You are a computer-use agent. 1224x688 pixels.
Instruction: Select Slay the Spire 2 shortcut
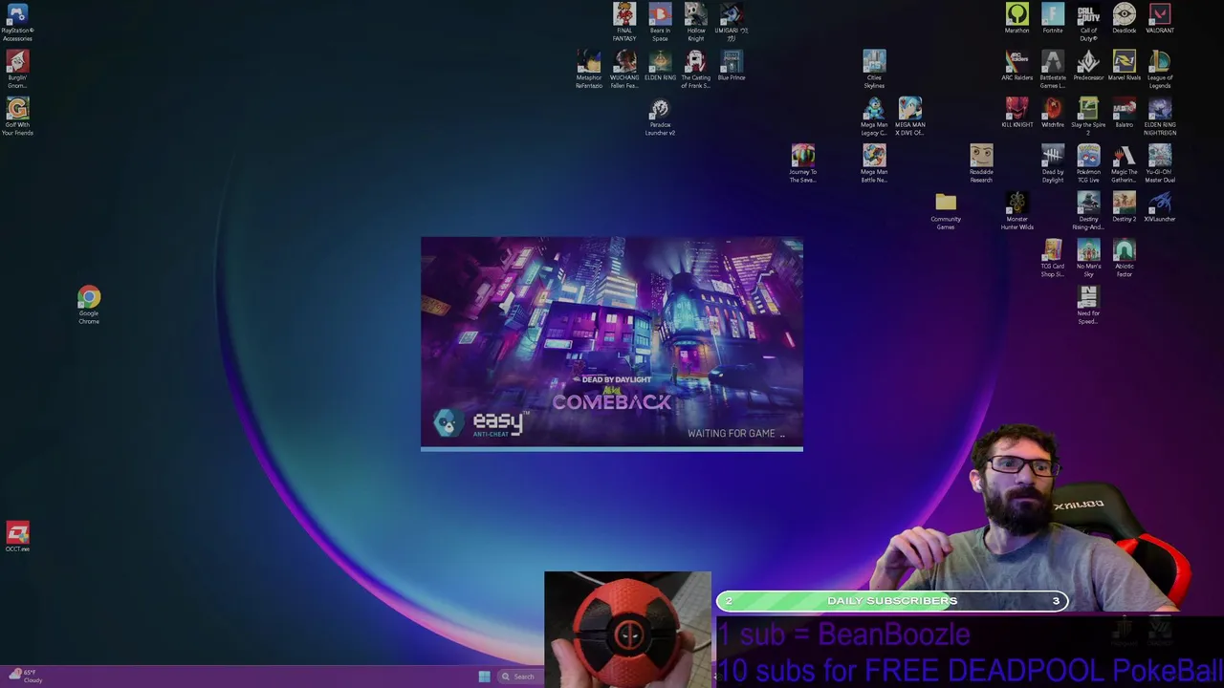1088,117
